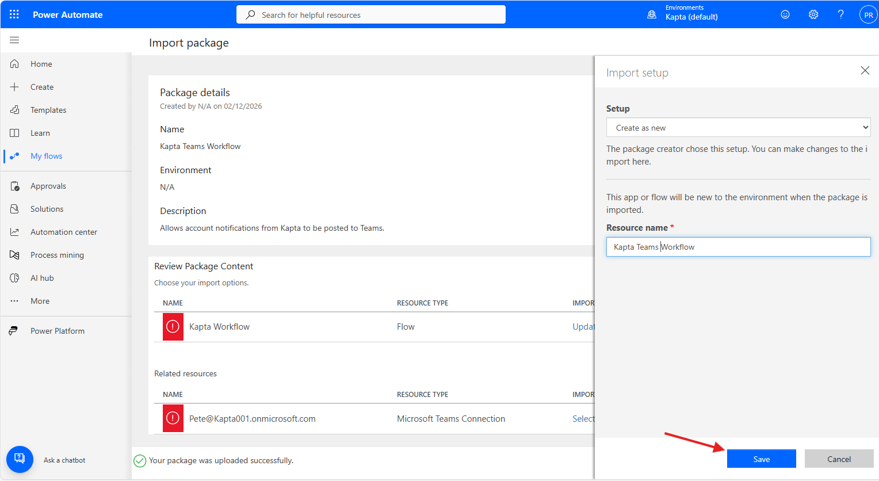This screenshot has width=879, height=481.
Task: Click the Save button
Action: (761, 459)
